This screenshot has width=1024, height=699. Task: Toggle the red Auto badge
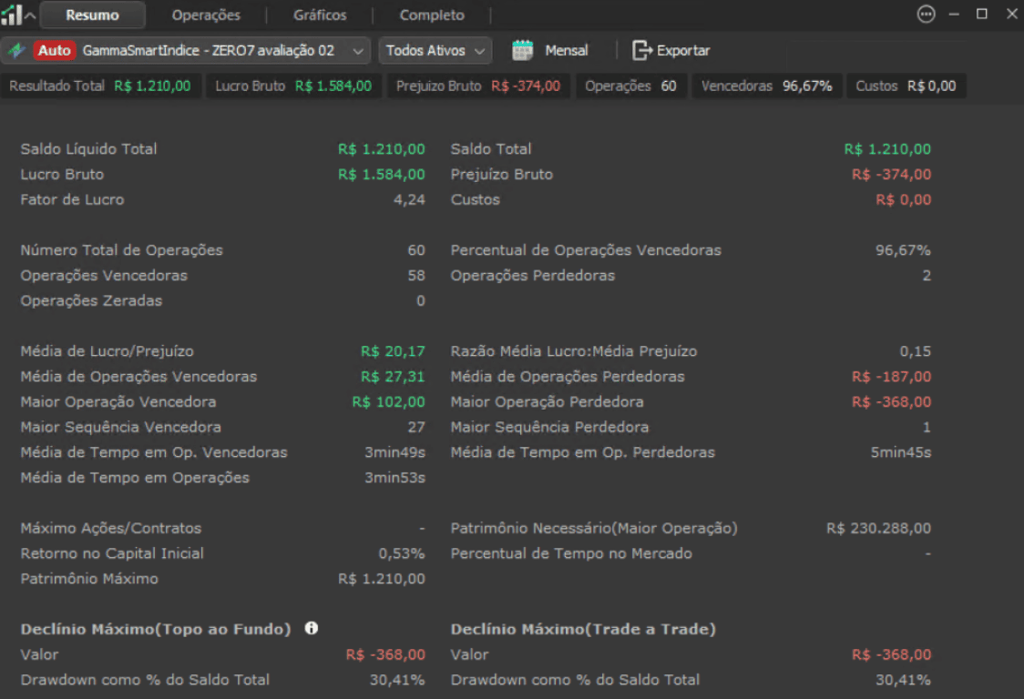coord(54,50)
